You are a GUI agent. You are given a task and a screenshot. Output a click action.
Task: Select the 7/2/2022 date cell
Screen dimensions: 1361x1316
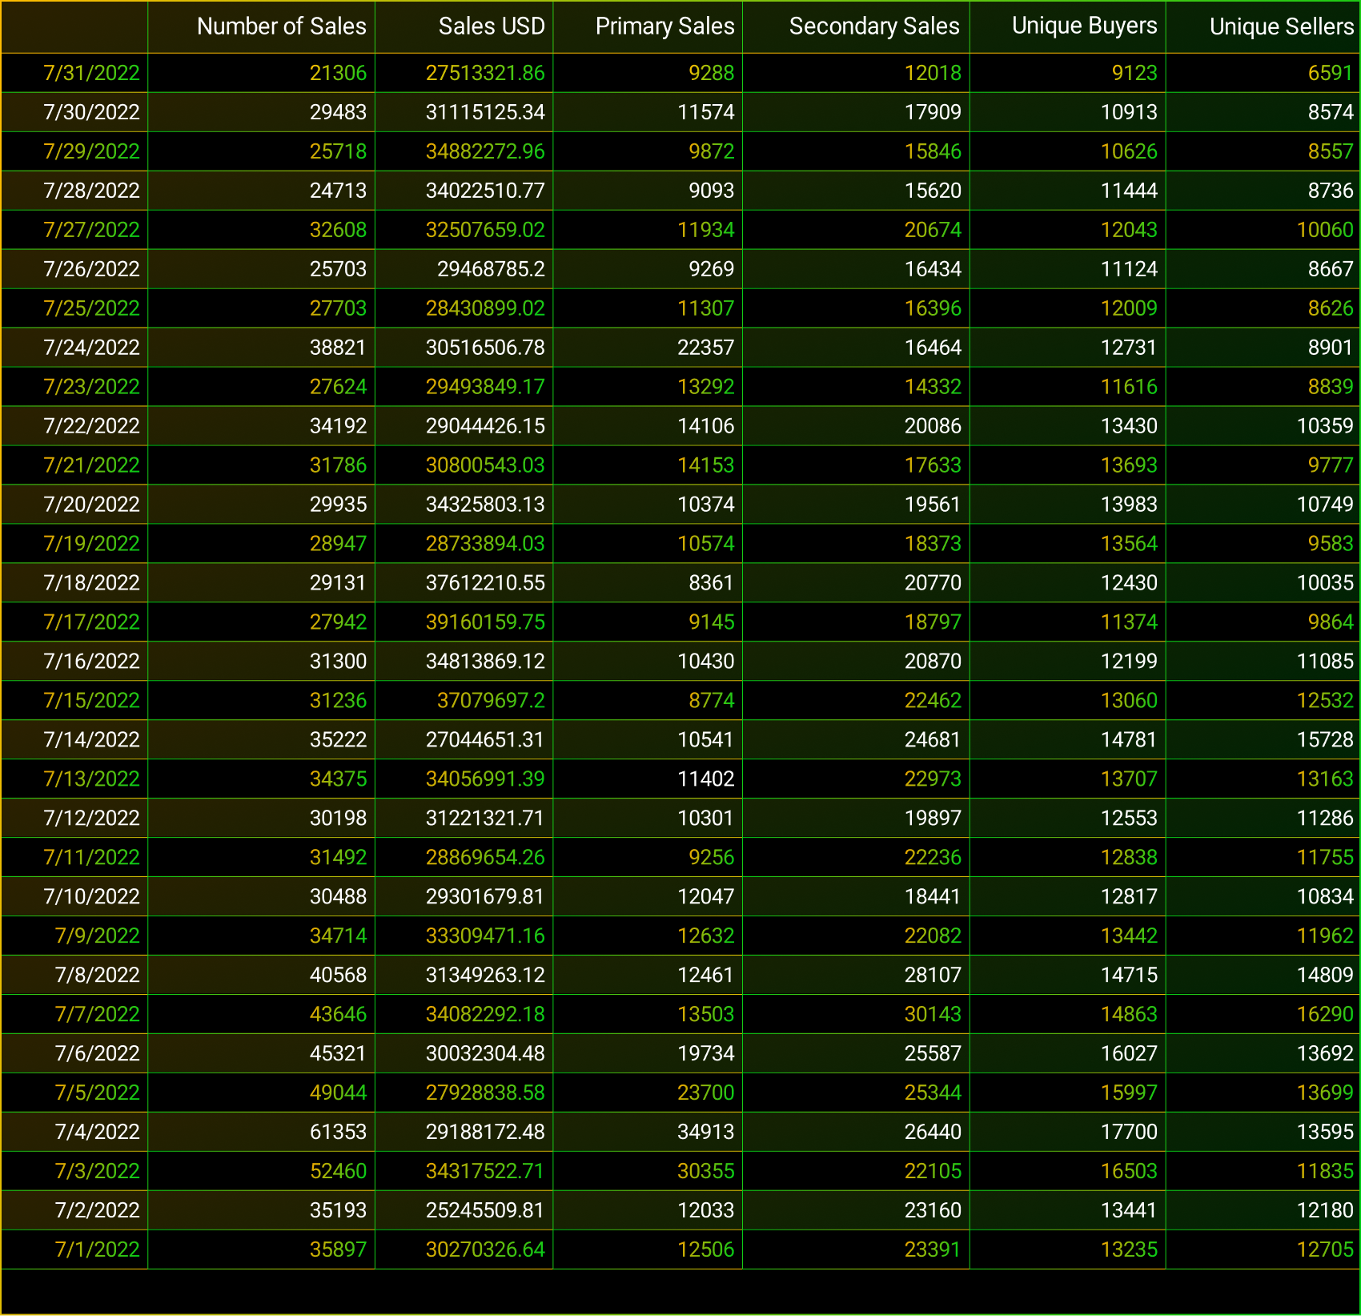tap(74, 1211)
